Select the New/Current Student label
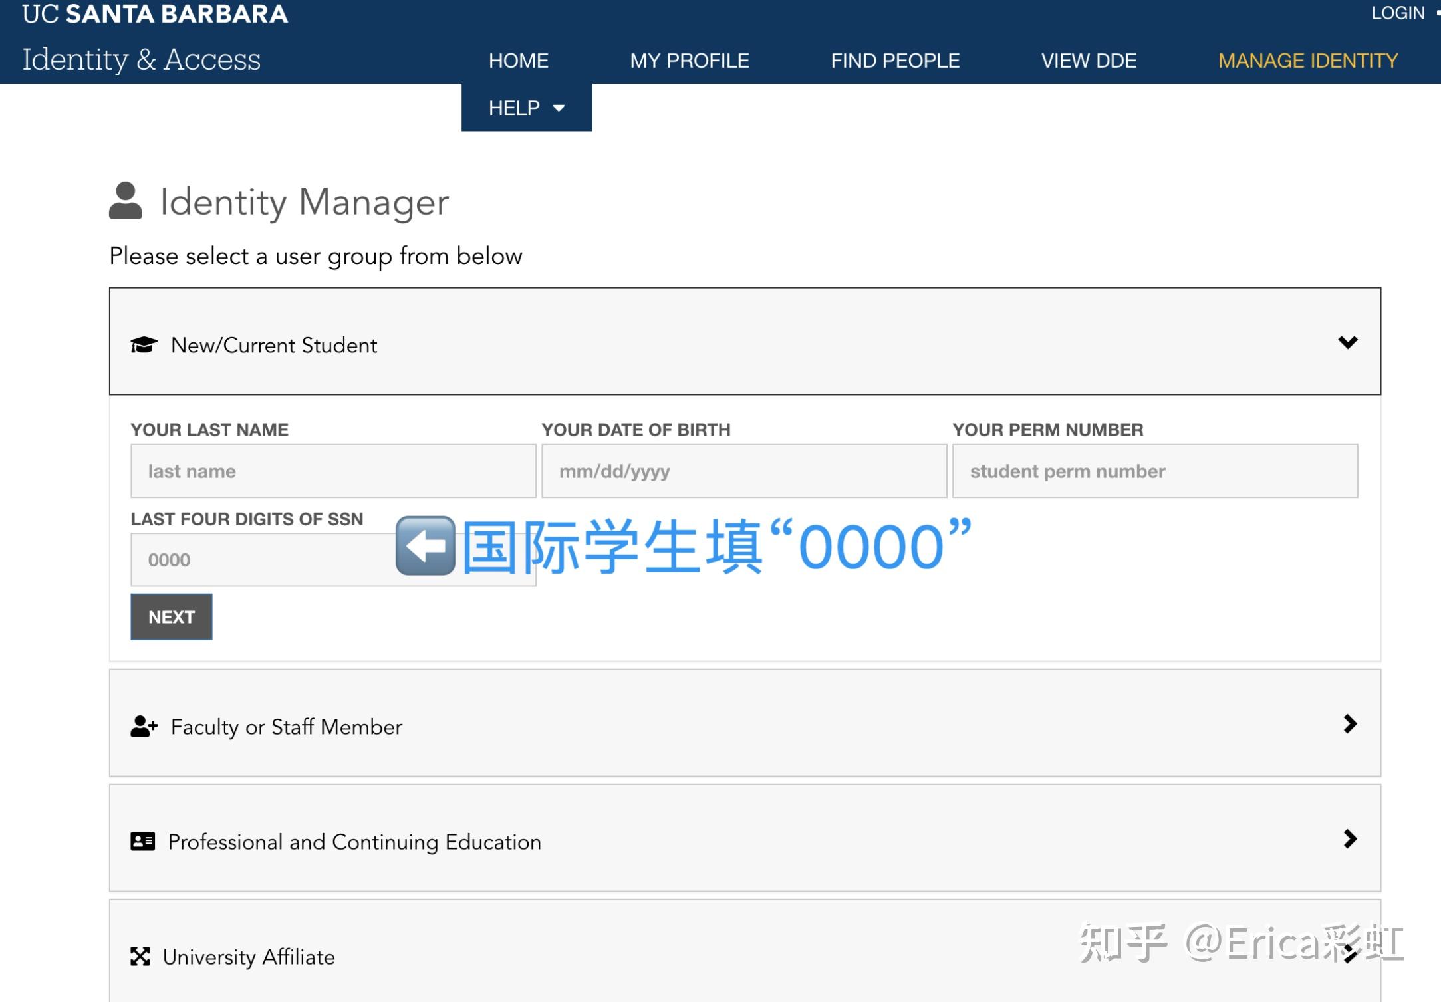The width and height of the screenshot is (1441, 1002). [274, 345]
